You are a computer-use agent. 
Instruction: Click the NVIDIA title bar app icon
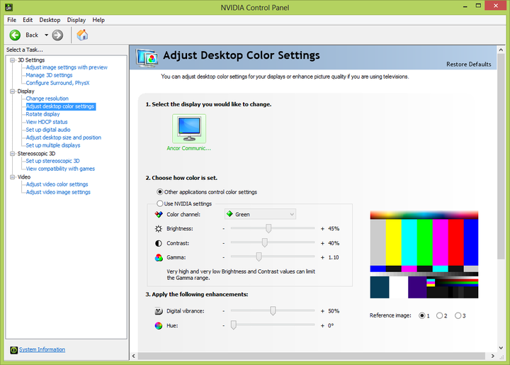(8, 7)
